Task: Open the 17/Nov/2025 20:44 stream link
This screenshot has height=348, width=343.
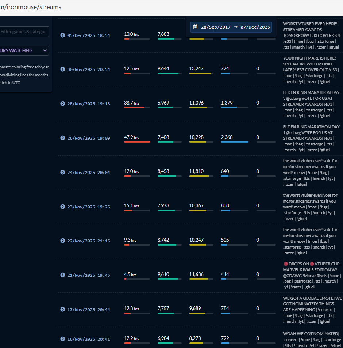Action: [x=89, y=310]
